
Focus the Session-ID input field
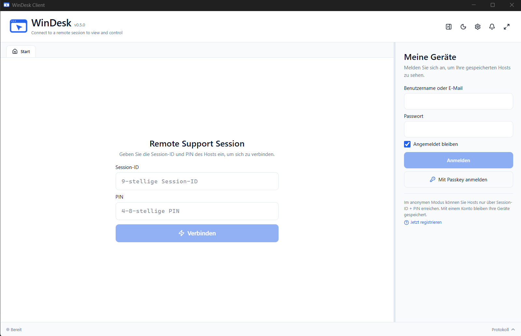click(x=197, y=181)
